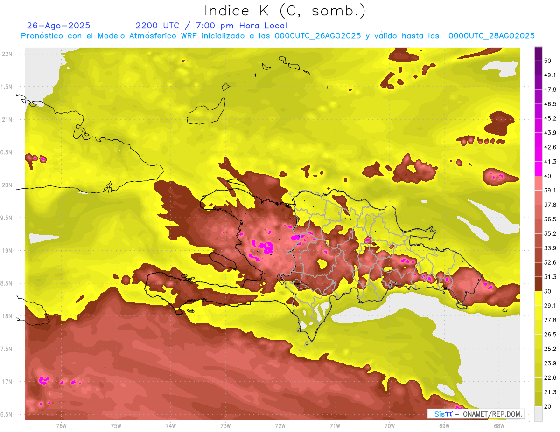Click the longitude axis label '68W'

click(x=499, y=426)
